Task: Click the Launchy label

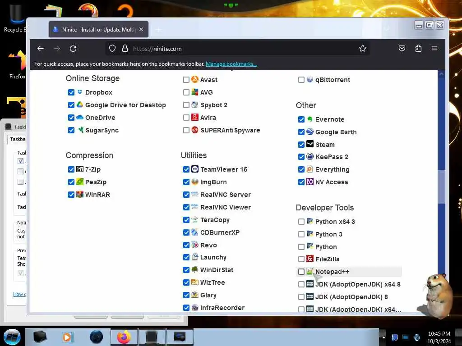Action: click(213, 257)
